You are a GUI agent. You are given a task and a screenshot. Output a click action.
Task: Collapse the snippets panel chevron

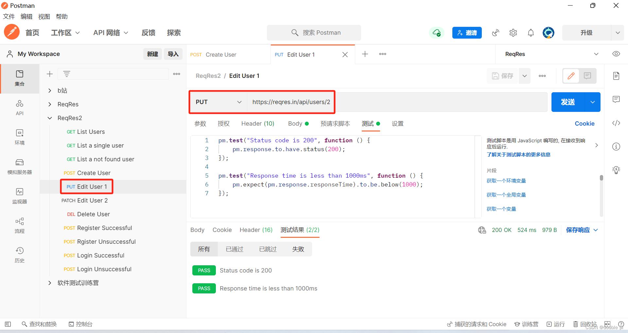[x=597, y=145]
